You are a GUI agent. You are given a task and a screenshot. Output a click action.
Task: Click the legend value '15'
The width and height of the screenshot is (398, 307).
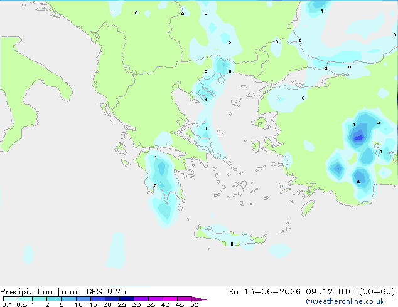point(93,304)
